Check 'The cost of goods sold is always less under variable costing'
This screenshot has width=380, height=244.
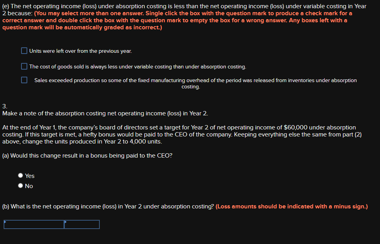click(x=24, y=66)
